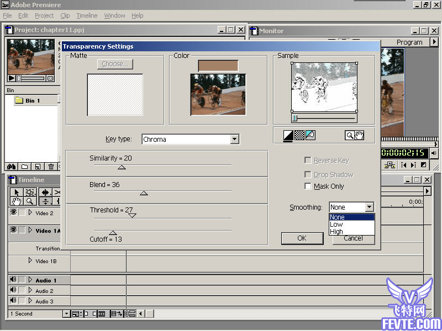Select the zoom magnifier tool under Sample
The width and height of the screenshot is (442, 331).
pos(350,135)
